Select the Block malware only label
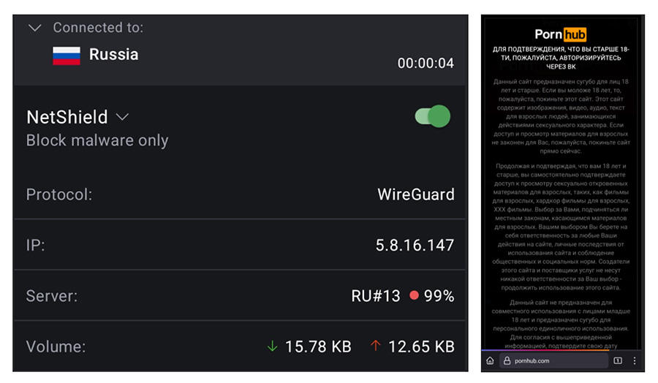Viewport: 658px width, 383px height. [97, 140]
